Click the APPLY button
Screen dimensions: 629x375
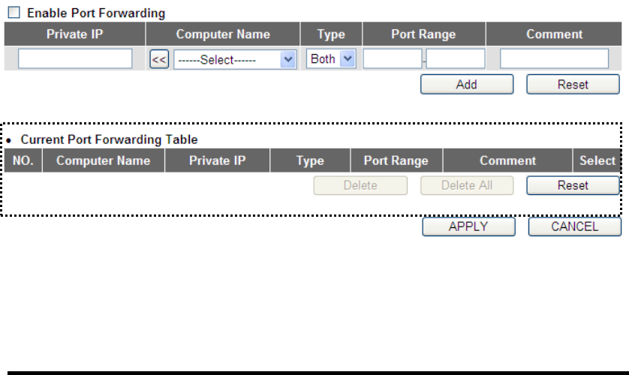point(468,226)
